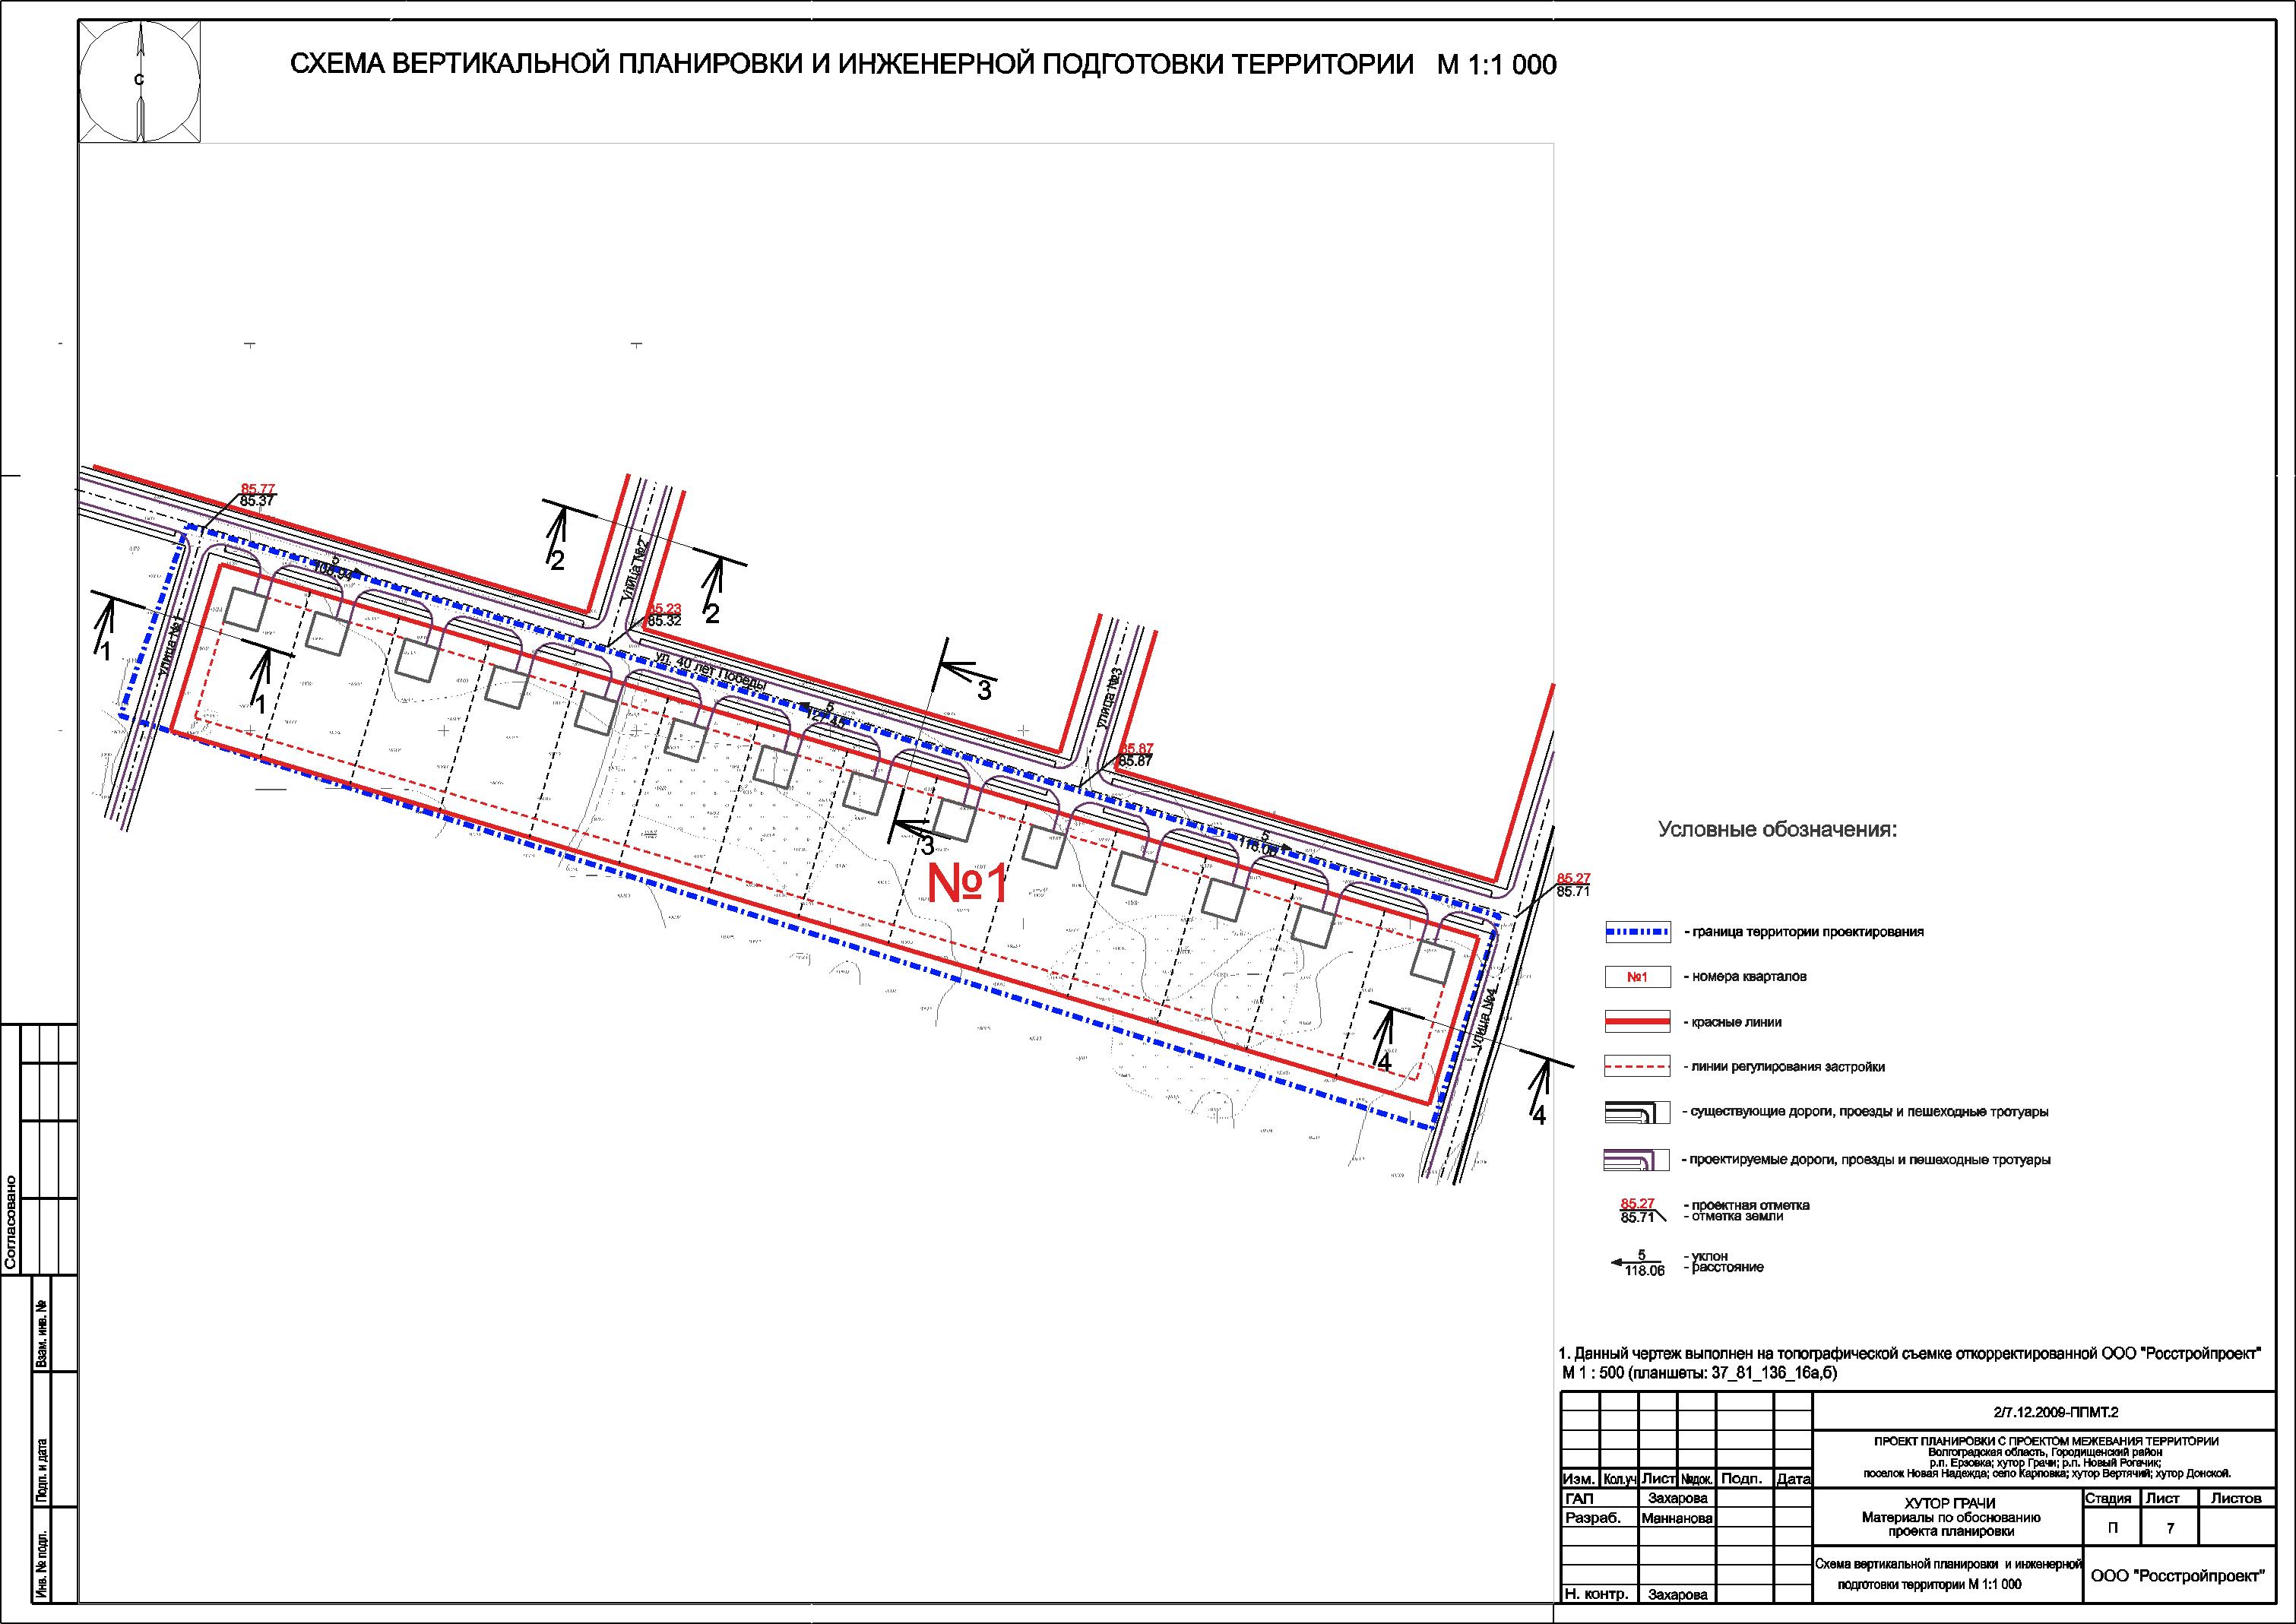Screen dimensions: 2296x1624
Task: Click 'ул. 40 лет Победы' street label
Action: tap(710, 670)
